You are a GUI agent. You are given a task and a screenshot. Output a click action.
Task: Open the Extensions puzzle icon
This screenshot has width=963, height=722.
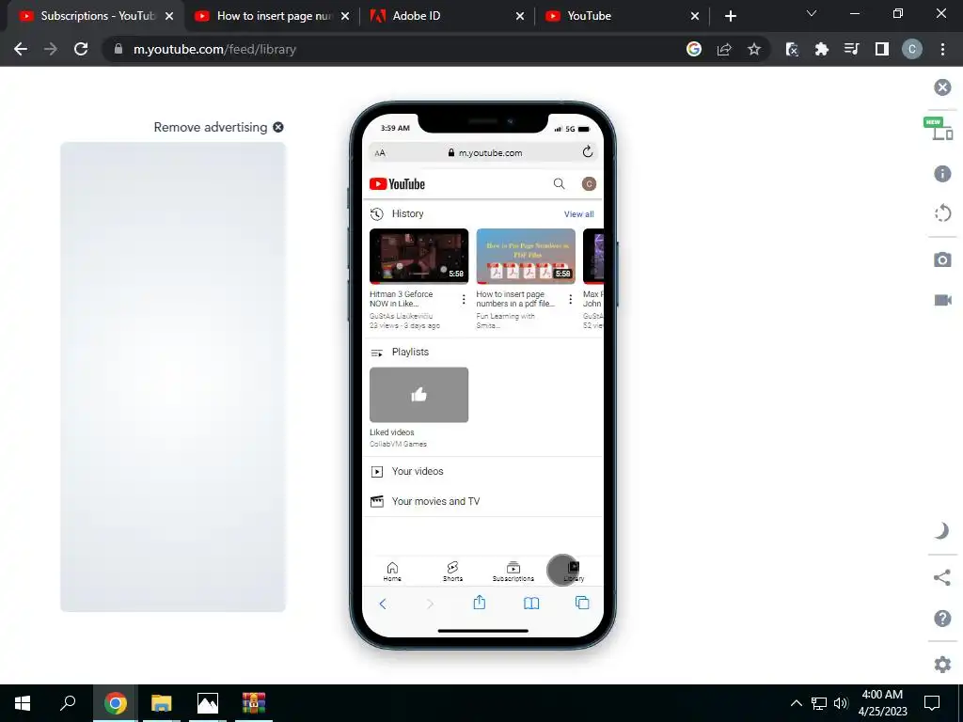click(822, 49)
